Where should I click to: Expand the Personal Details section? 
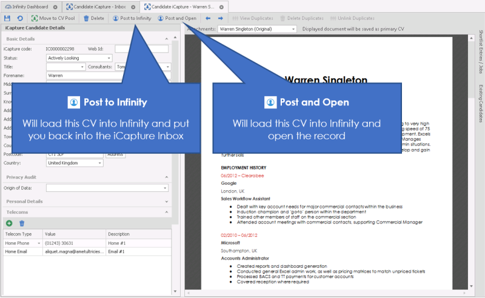tap(167, 201)
